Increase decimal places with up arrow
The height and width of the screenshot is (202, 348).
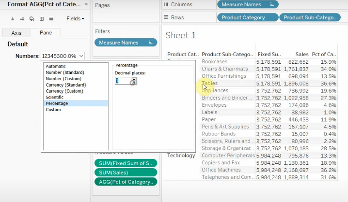(x=134, y=79)
